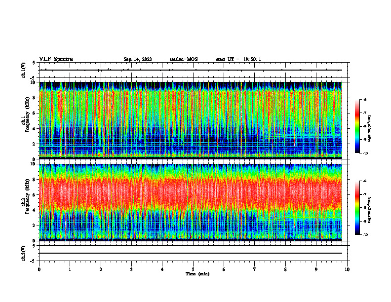The image size is (391, 302).
Task: Click the time axis tick label "5"
Action: click(193, 269)
